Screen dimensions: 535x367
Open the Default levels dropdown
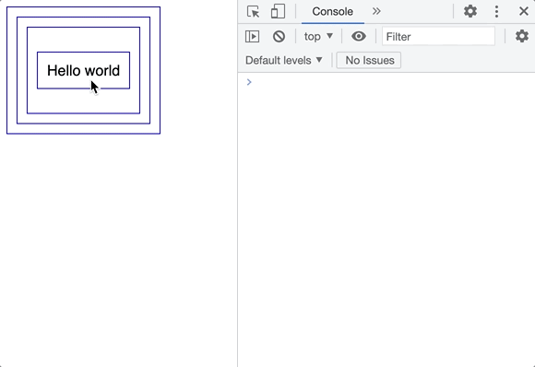tap(284, 60)
